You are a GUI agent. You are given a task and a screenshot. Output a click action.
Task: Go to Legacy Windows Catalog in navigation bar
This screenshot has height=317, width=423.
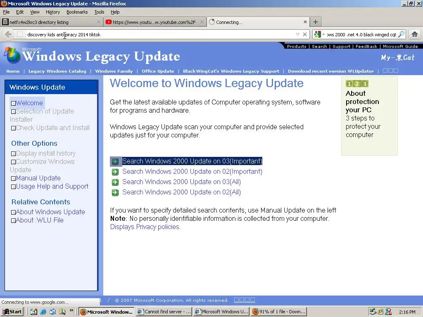(x=57, y=71)
